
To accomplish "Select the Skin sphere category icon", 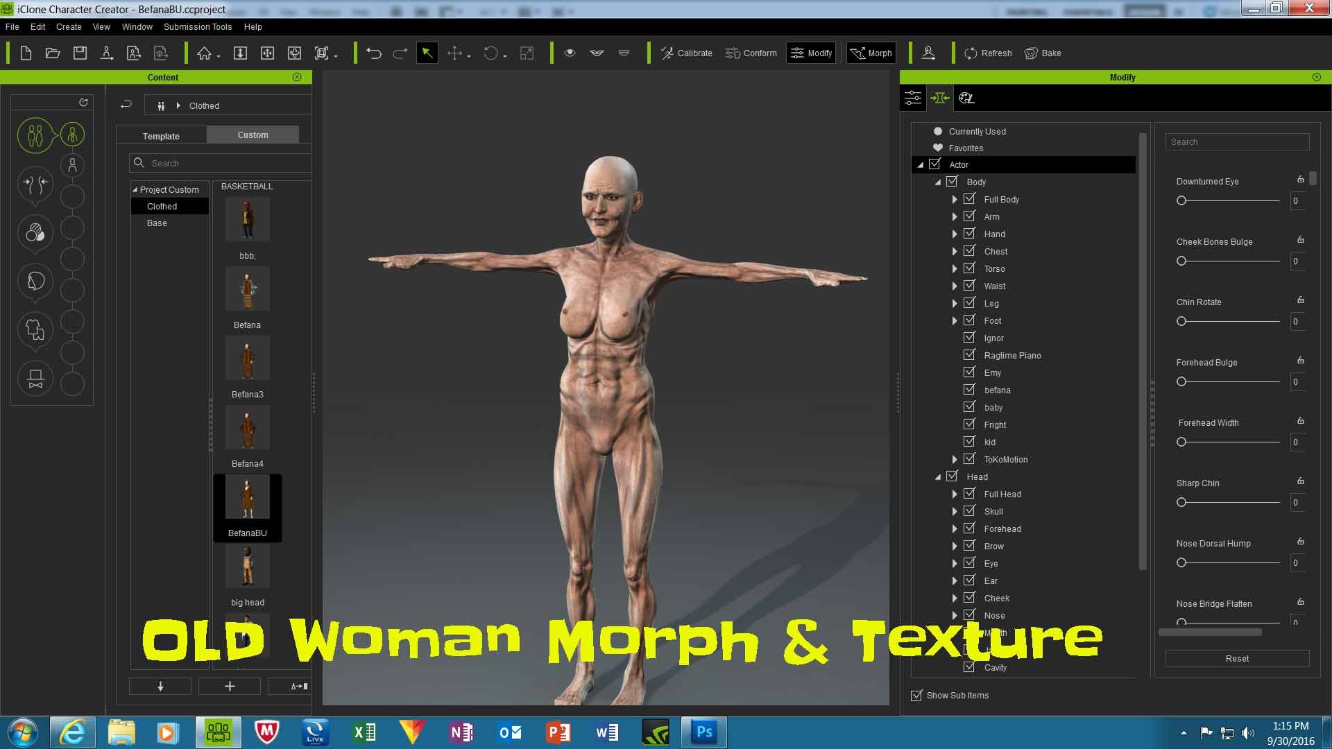I will pyautogui.click(x=35, y=232).
